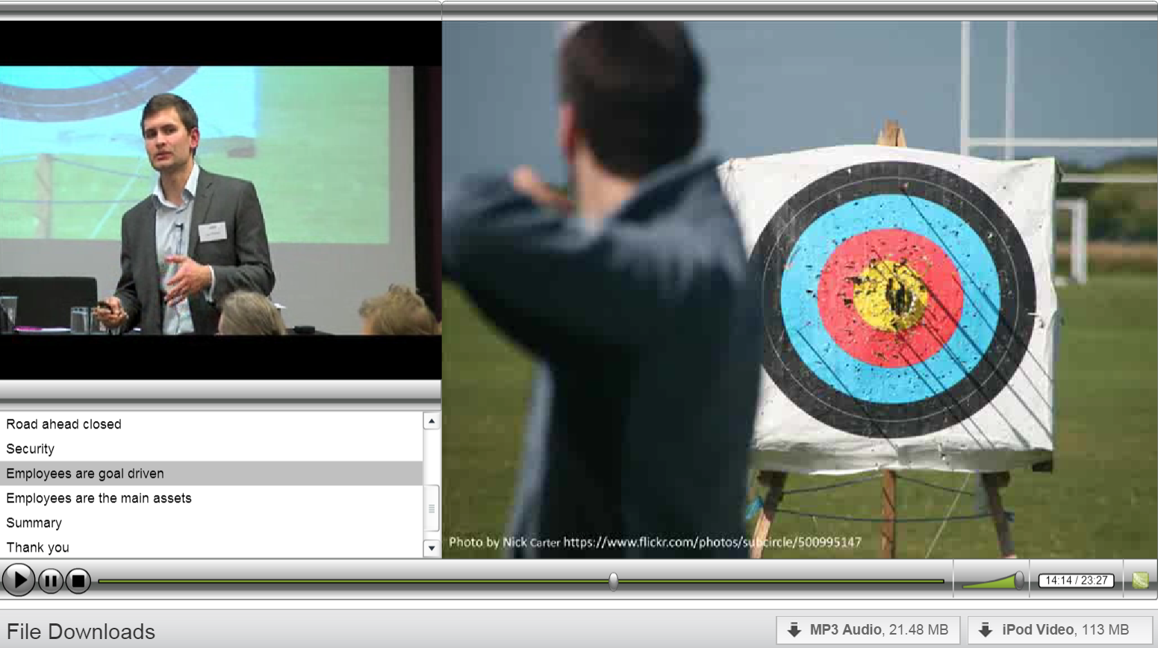The width and height of the screenshot is (1158, 648).
Task: Download the MP3 Audio file
Action: [868, 630]
